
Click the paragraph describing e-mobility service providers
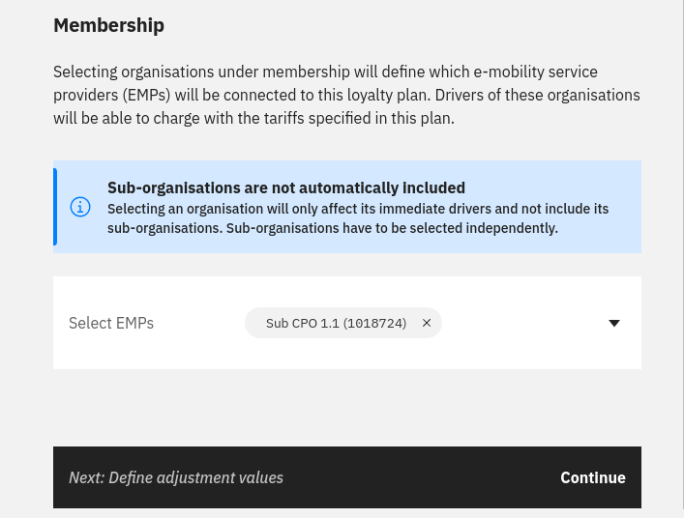346,95
